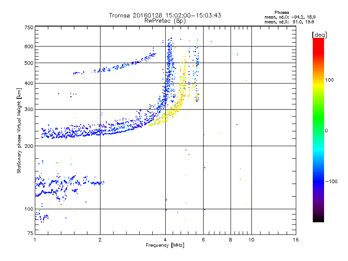
Task: Click the 'Frequency [MHz]' axis label
Action: [165, 245]
